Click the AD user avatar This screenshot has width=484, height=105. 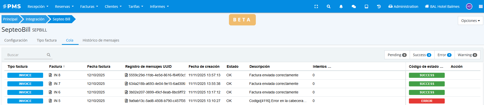(x=469, y=7)
